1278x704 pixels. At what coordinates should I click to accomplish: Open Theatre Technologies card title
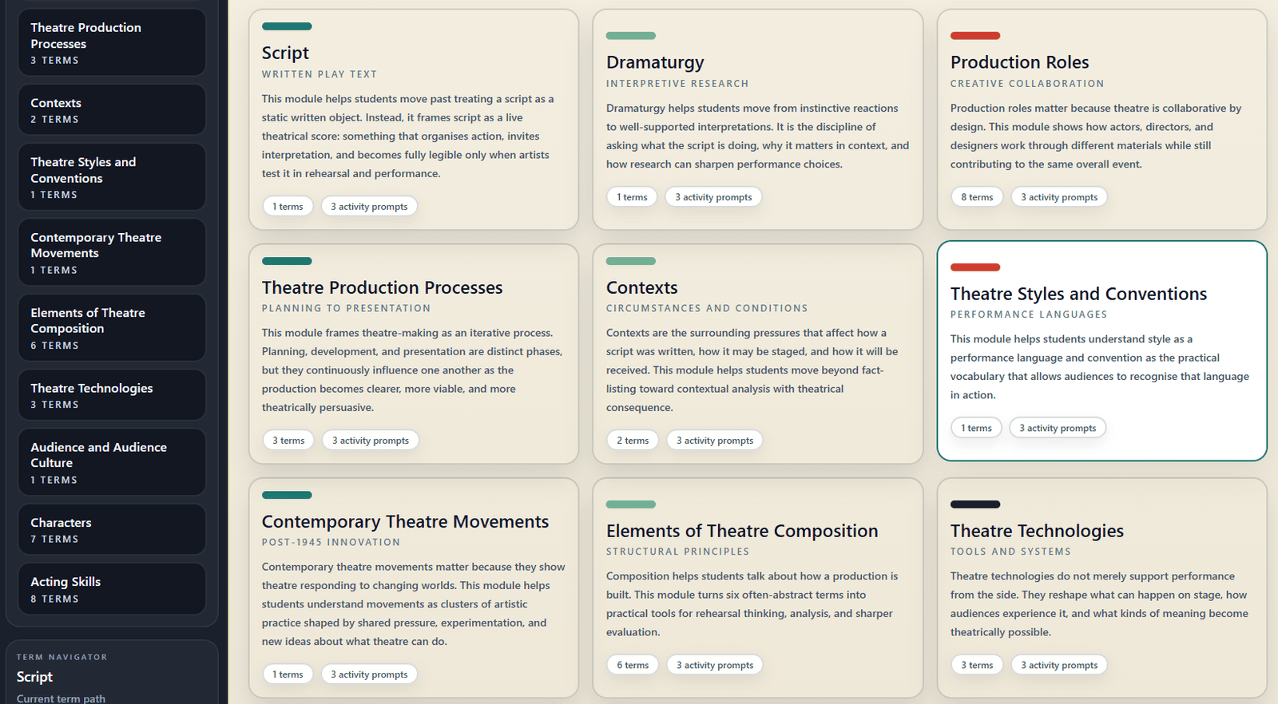[x=1037, y=531]
